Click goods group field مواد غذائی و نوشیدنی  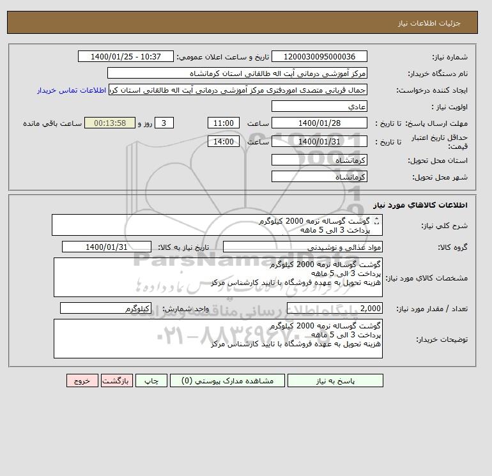click(302, 247)
